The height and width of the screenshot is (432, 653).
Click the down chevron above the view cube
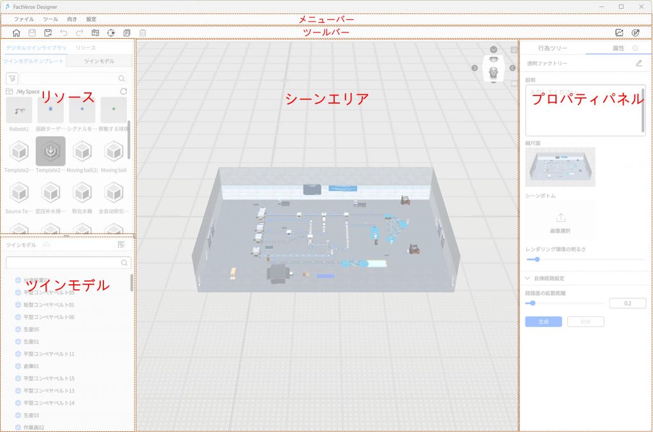[x=494, y=50]
